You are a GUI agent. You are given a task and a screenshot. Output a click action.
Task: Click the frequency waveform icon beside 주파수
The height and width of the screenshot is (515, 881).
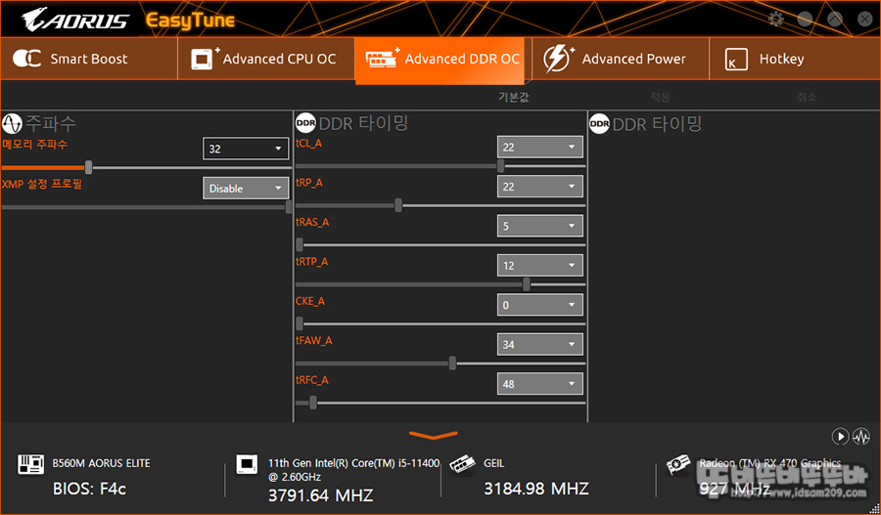coord(12,123)
